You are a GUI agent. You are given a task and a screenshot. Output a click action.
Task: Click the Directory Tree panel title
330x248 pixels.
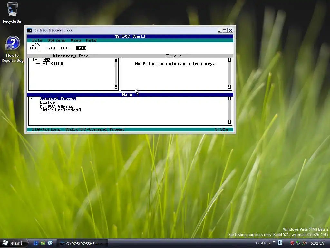[x=71, y=56]
